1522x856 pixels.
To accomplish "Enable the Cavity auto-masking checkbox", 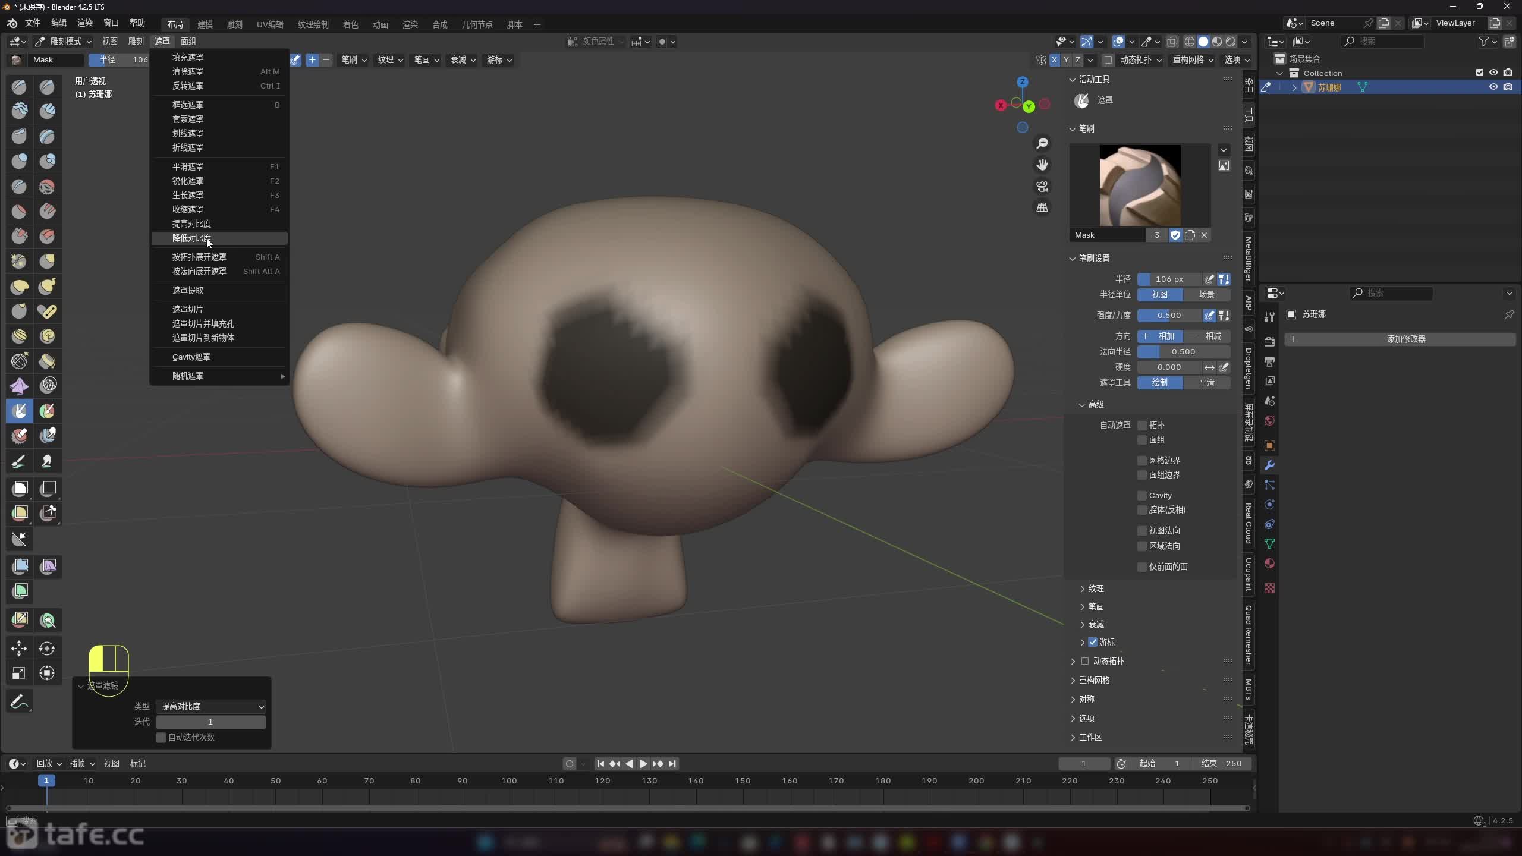I will click(1141, 495).
